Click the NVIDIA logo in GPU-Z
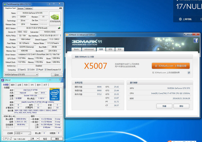Viewport: 202px width, 142px height. [x=55, y=19]
